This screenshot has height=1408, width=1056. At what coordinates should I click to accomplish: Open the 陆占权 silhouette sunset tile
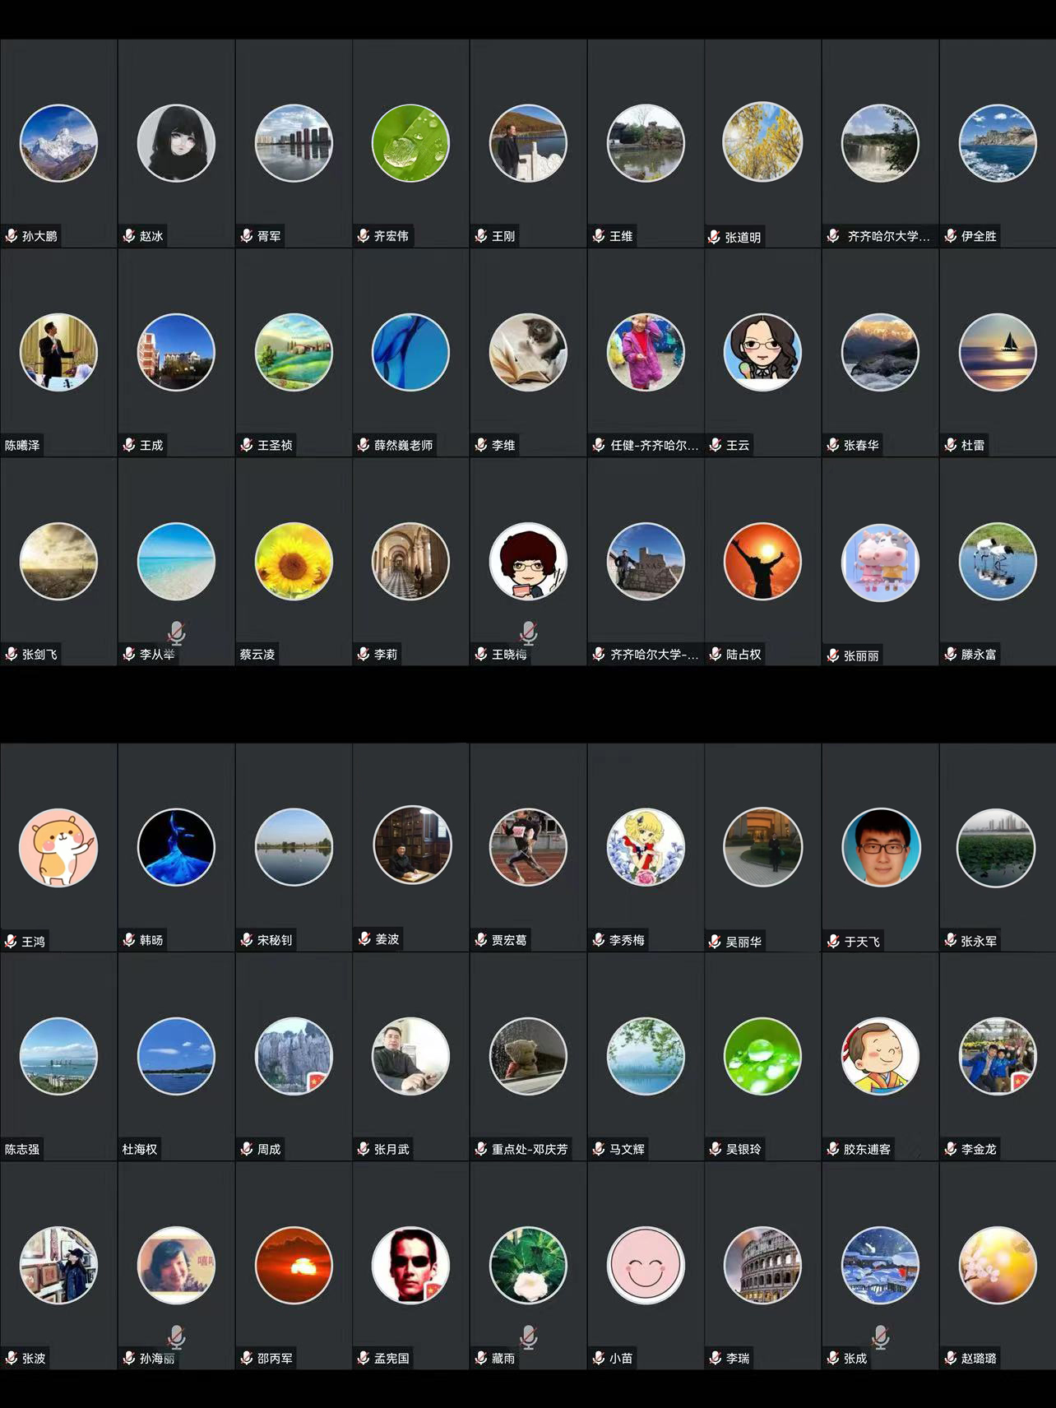coord(762,562)
